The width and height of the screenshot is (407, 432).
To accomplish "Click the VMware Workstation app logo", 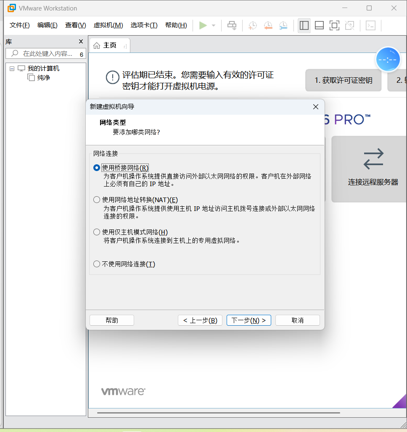I will [x=12, y=8].
